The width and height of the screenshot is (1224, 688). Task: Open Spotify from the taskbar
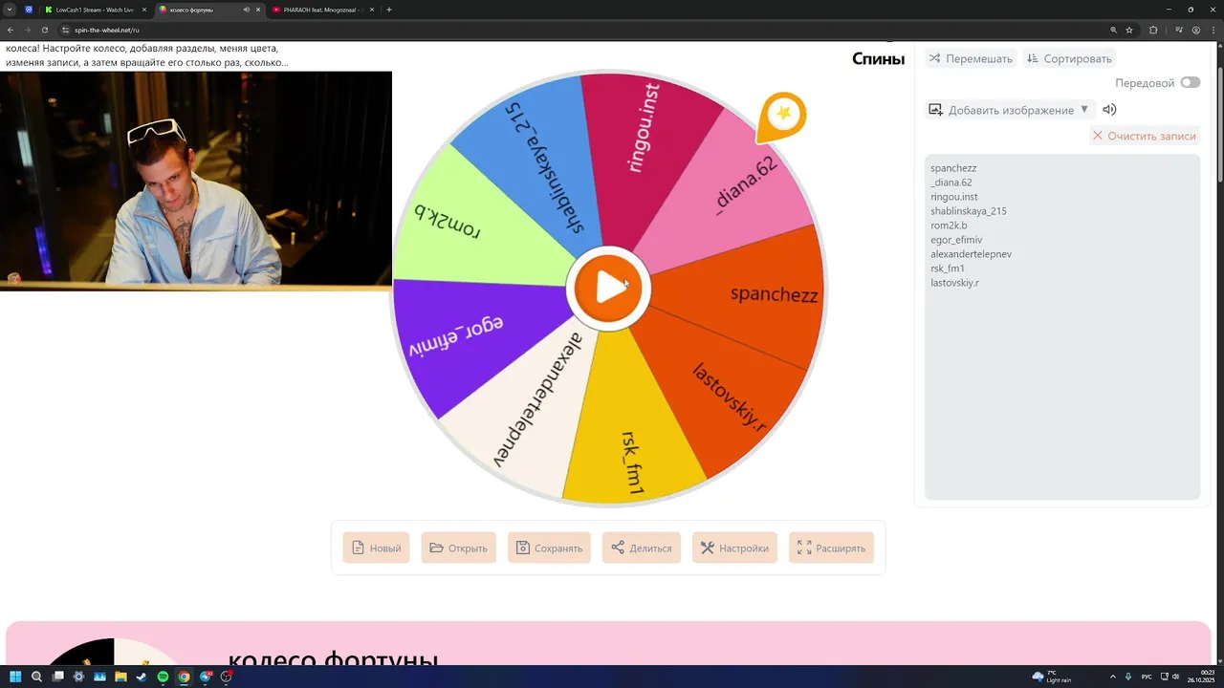click(163, 677)
